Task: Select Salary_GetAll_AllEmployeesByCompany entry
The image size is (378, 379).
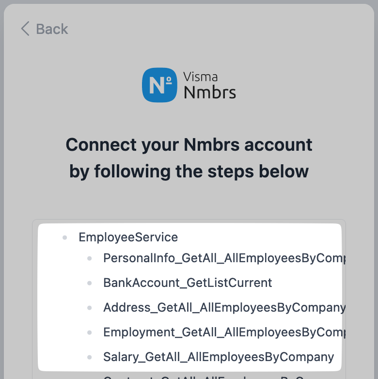Action: (x=219, y=357)
